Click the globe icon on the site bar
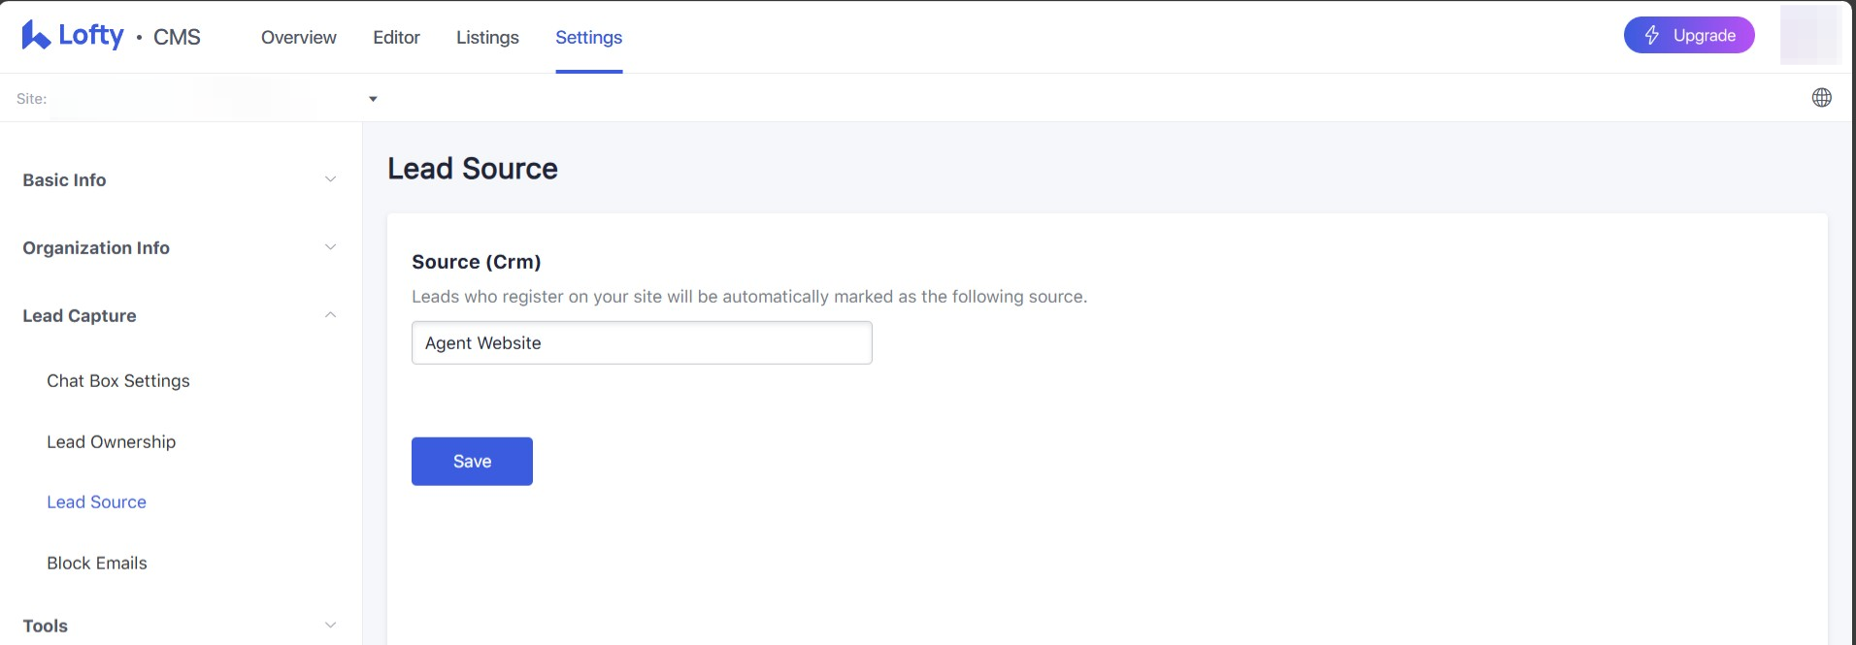Image resolution: width=1856 pixels, height=645 pixels. (x=1821, y=98)
